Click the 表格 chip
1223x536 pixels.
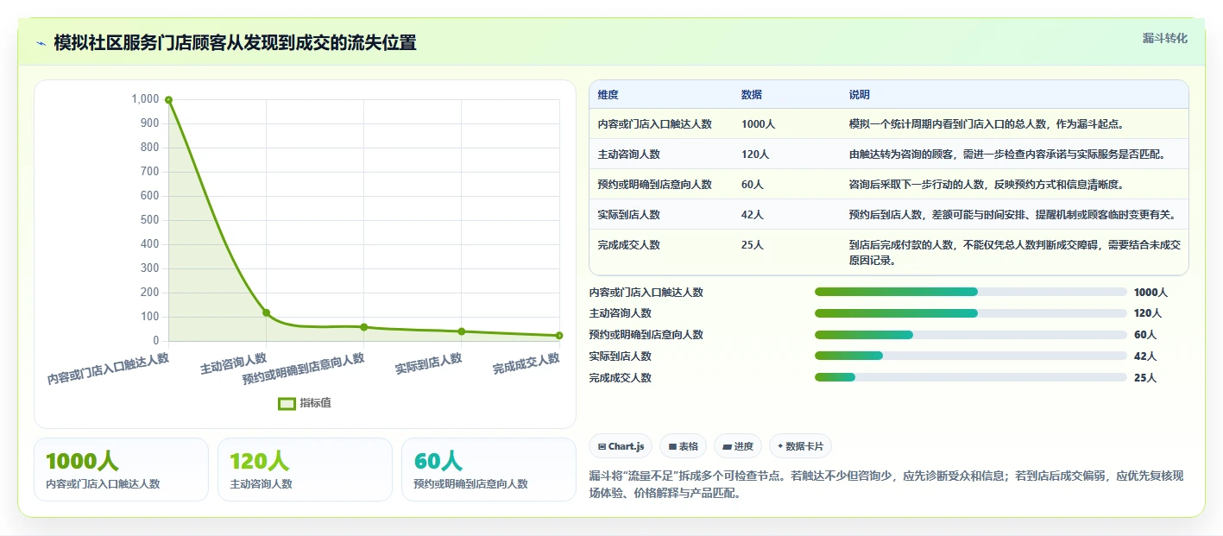[683, 446]
